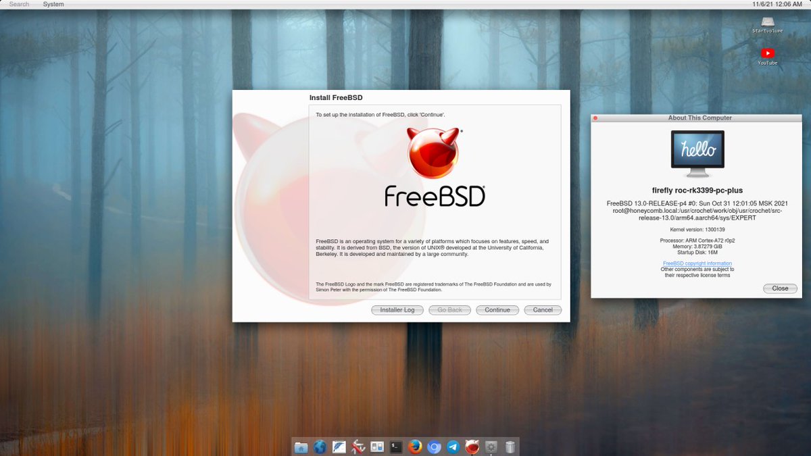811x456 pixels.
Task: Open Telegram from the dock
Action: [453, 447]
